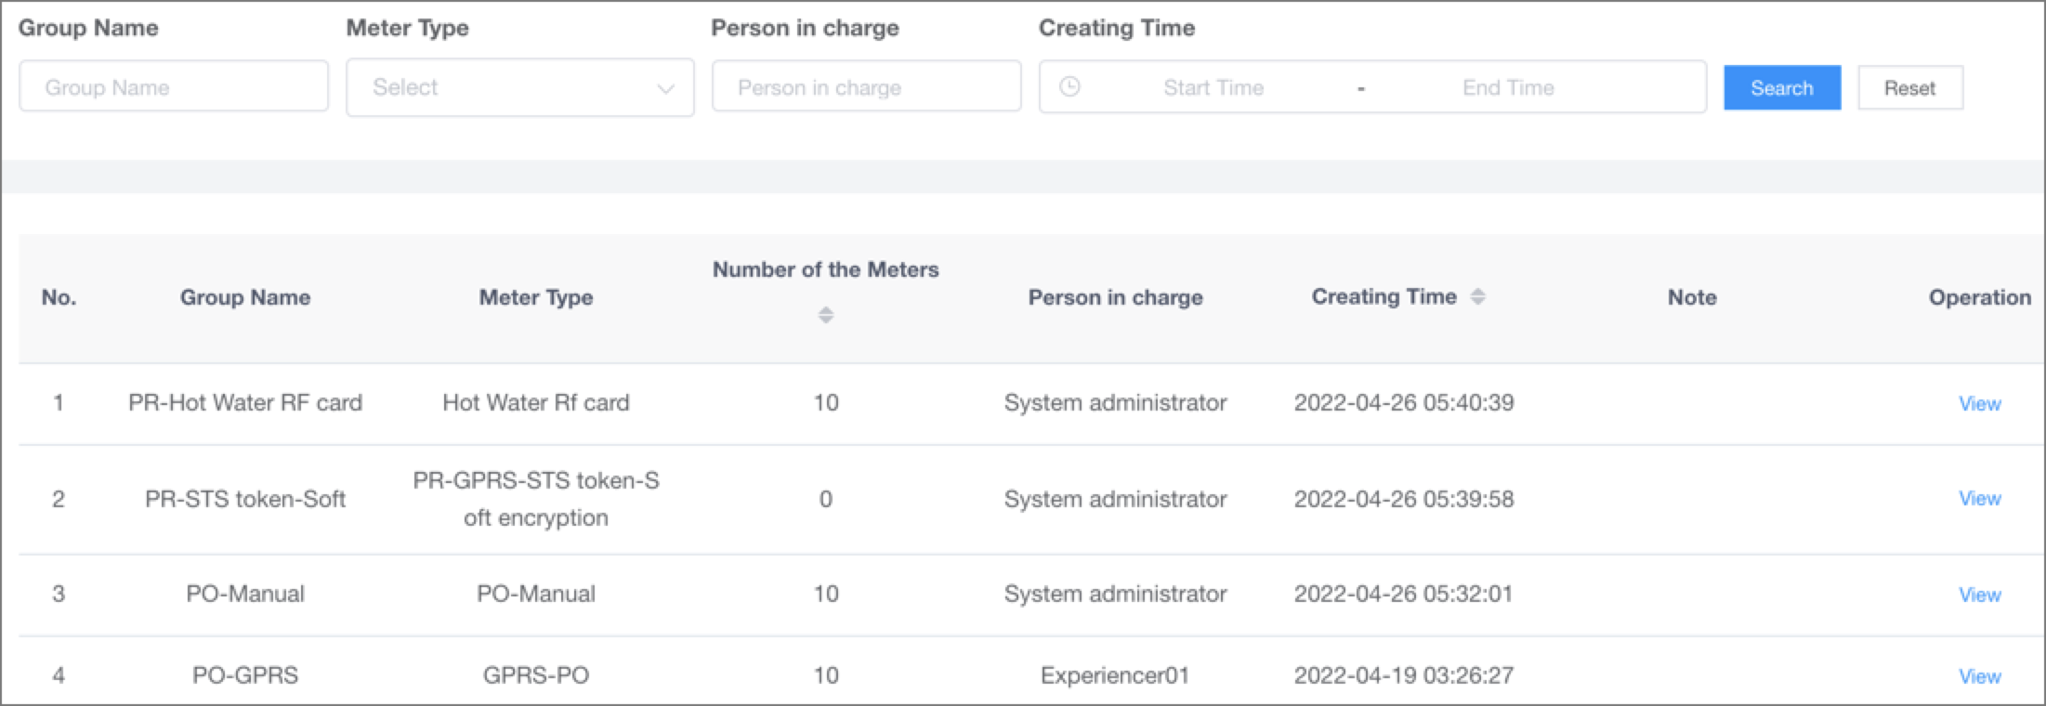The width and height of the screenshot is (2046, 706).
Task: Expand the Meter Type Select box
Action: 520,87
